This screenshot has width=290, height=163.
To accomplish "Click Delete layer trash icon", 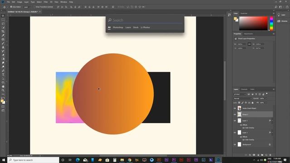I will tap(270, 155).
